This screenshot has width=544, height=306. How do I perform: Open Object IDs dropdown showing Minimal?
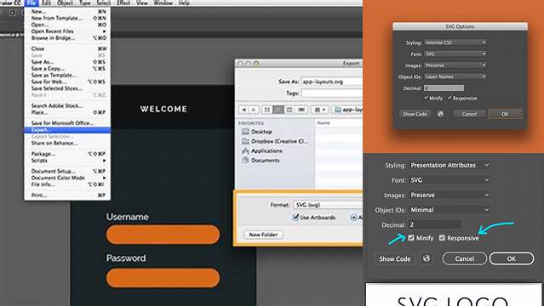(450, 210)
